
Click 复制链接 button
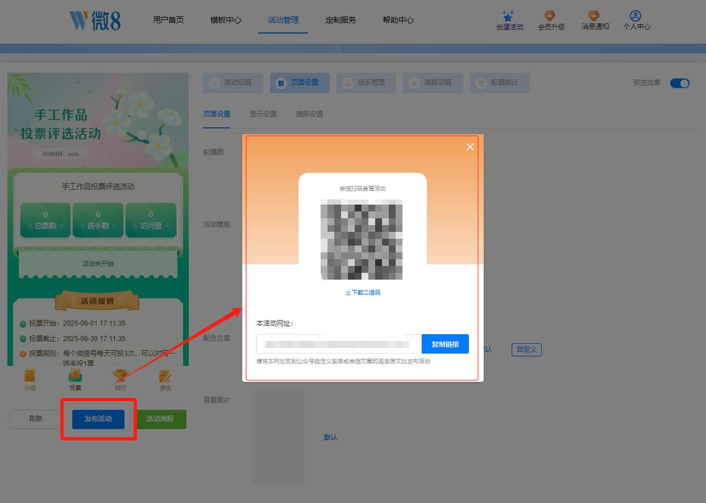click(445, 344)
